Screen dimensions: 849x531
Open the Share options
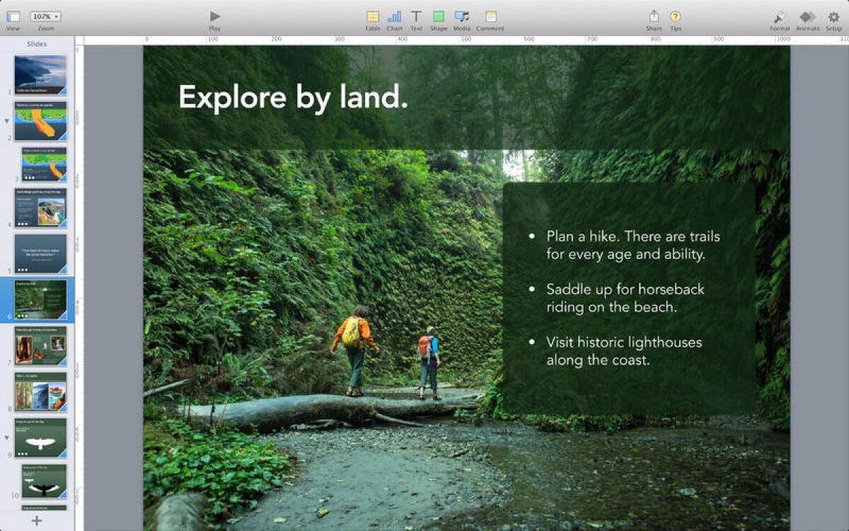(x=653, y=17)
